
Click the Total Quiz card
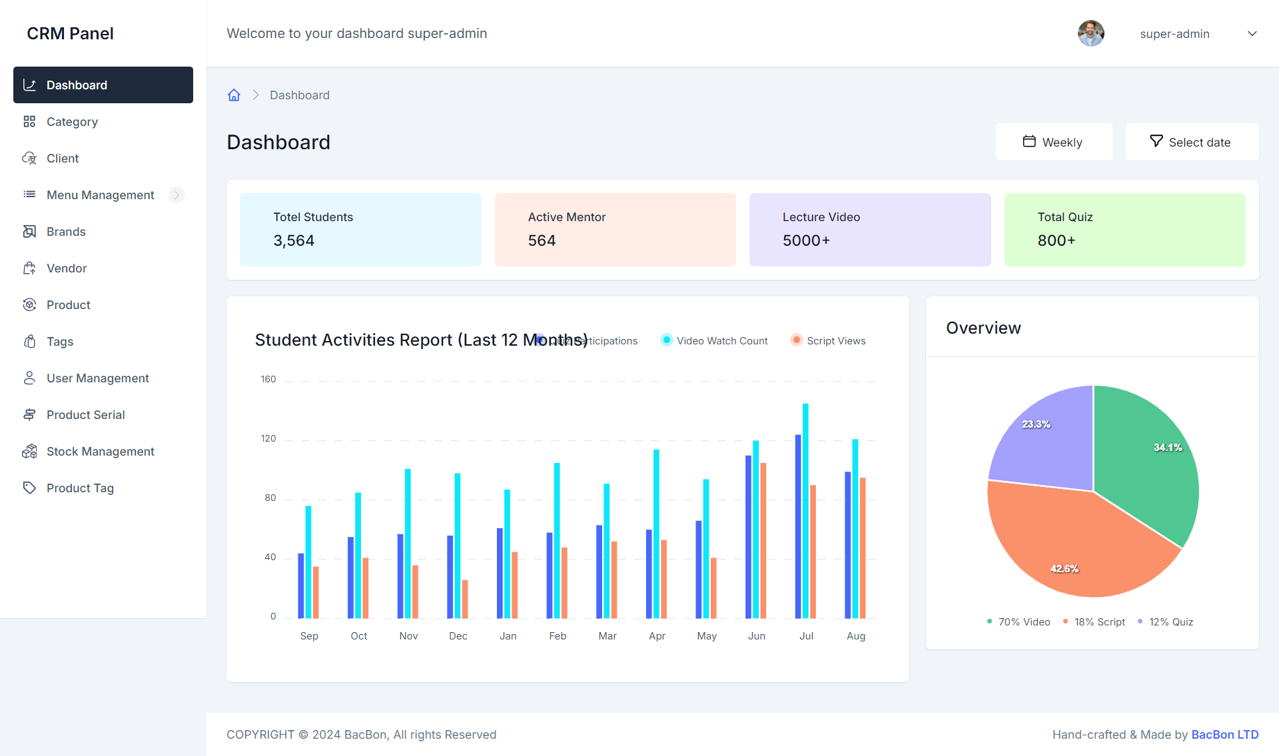1124,229
